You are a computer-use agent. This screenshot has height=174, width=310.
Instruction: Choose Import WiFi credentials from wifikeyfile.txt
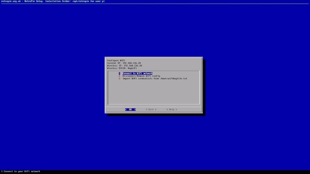155,78
